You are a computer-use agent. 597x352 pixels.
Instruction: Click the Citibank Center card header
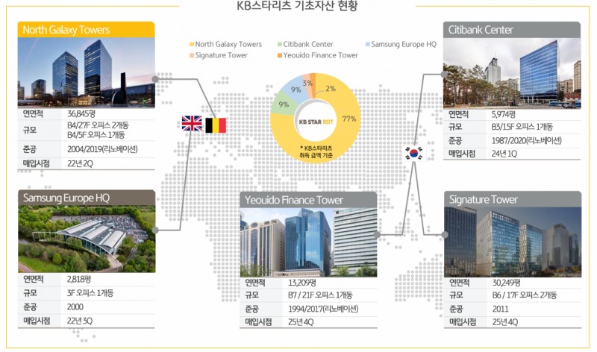pos(512,30)
